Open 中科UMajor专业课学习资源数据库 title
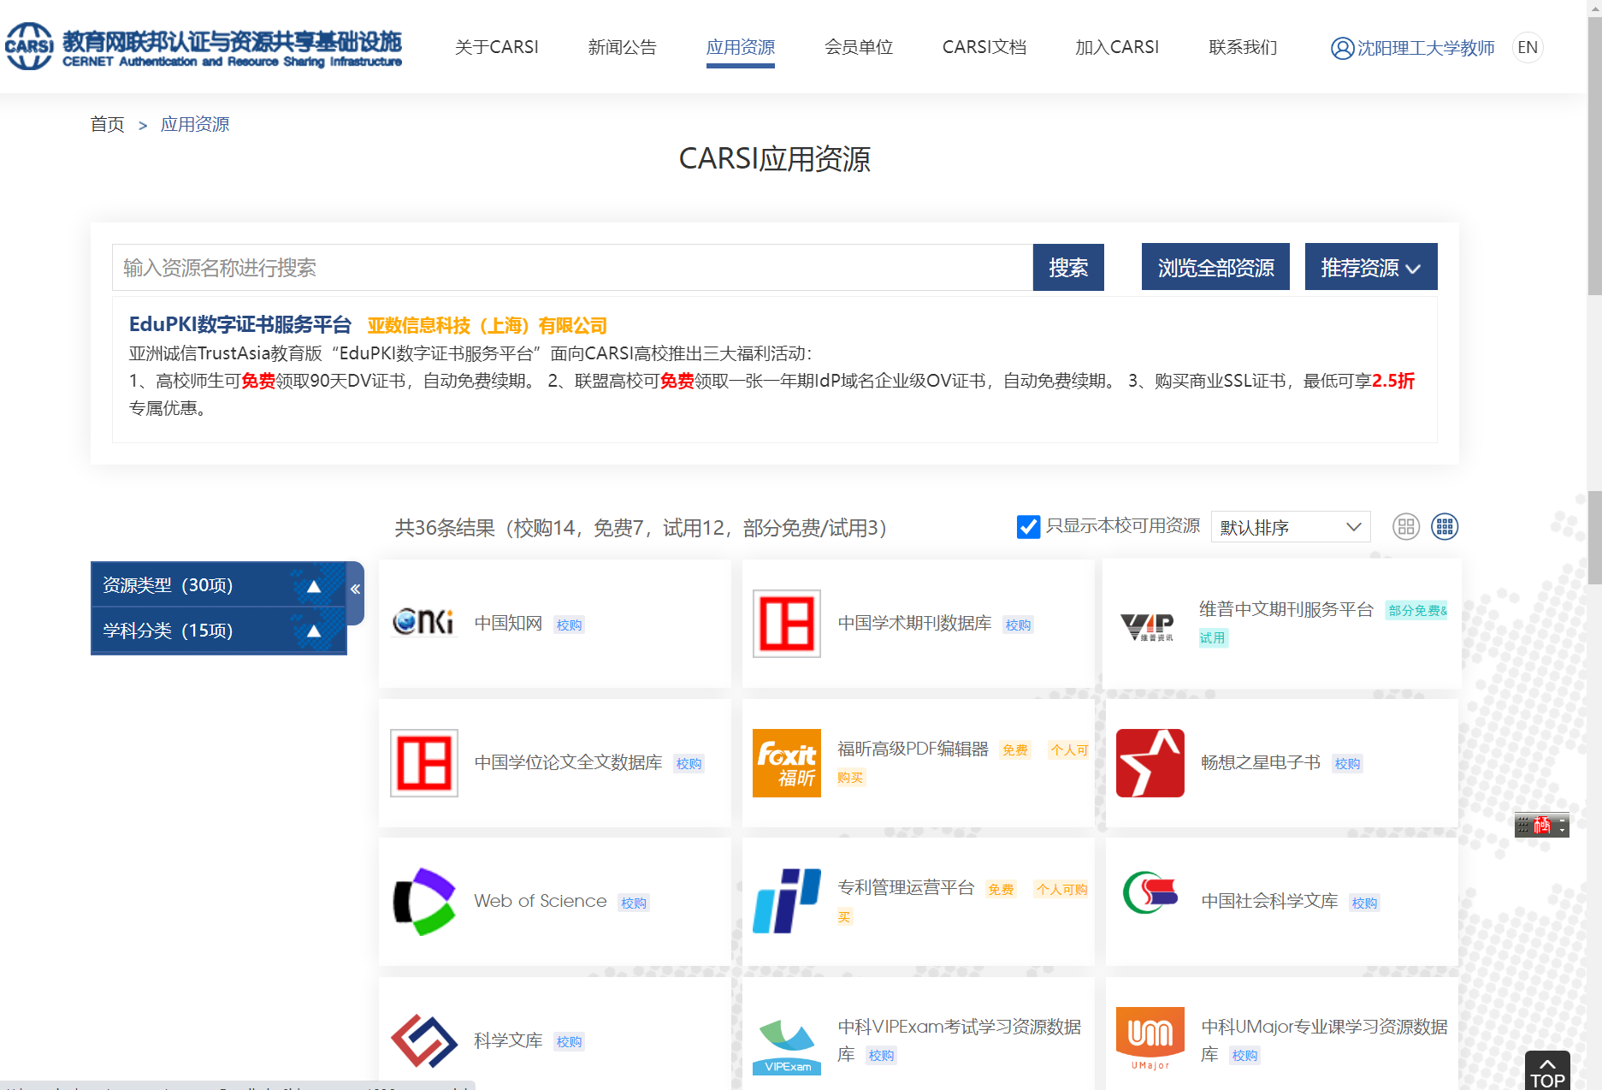The width and height of the screenshot is (1602, 1090). pos(1324,1040)
